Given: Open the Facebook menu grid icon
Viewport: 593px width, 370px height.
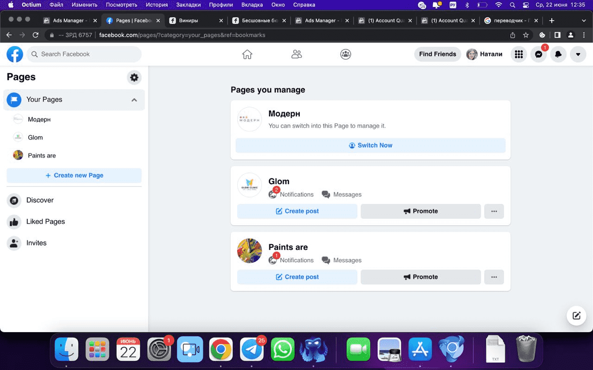Looking at the screenshot, I should tap(519, 54).
